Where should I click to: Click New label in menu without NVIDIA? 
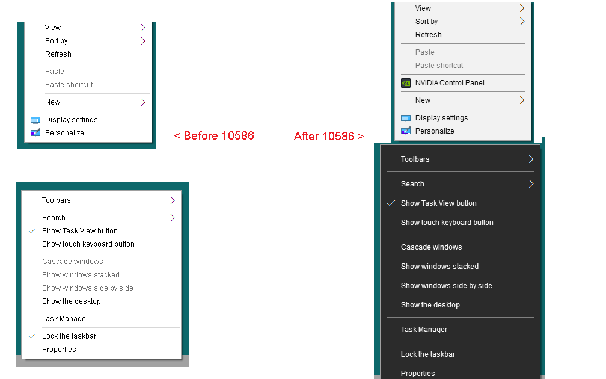click(52, 102)
